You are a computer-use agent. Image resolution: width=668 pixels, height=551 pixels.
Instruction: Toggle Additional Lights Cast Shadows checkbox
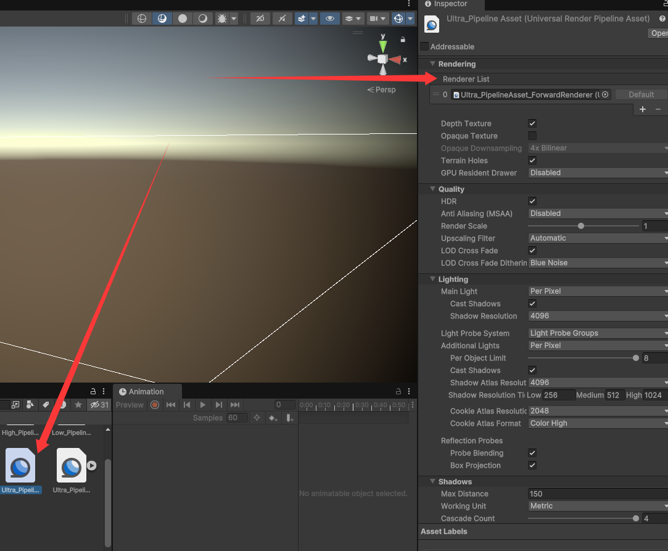click(x=532, y=370)
